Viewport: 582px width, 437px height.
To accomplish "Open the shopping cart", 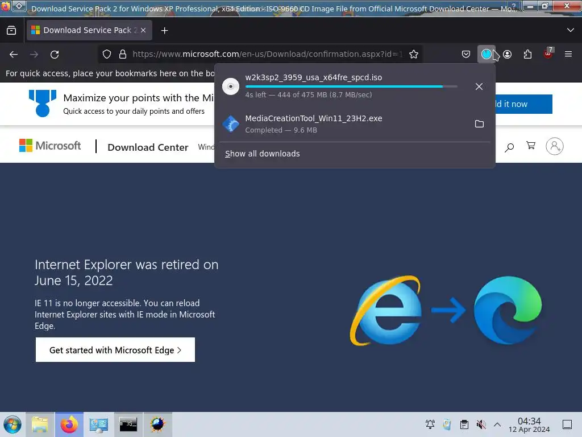I will pos(531,146).
